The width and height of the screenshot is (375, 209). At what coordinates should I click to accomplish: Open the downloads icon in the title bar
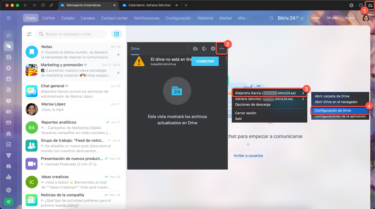coord(352,5)
